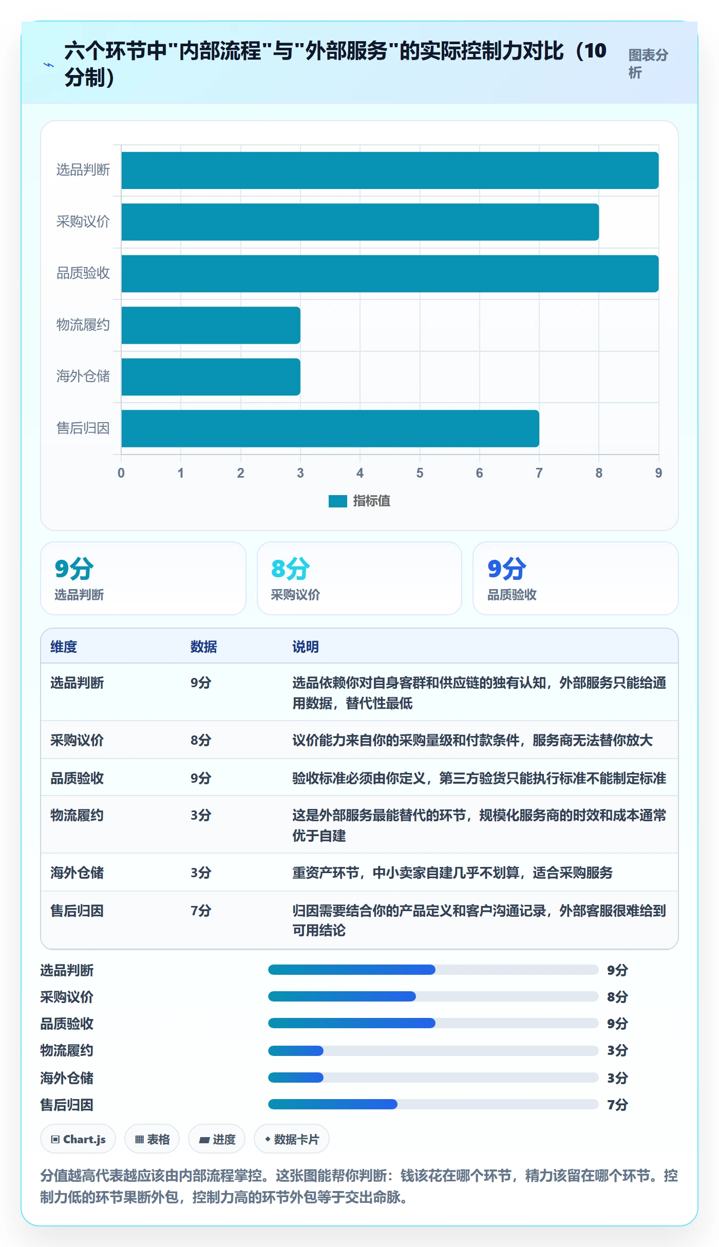Click the 进度 tag

pos(217,1139)
